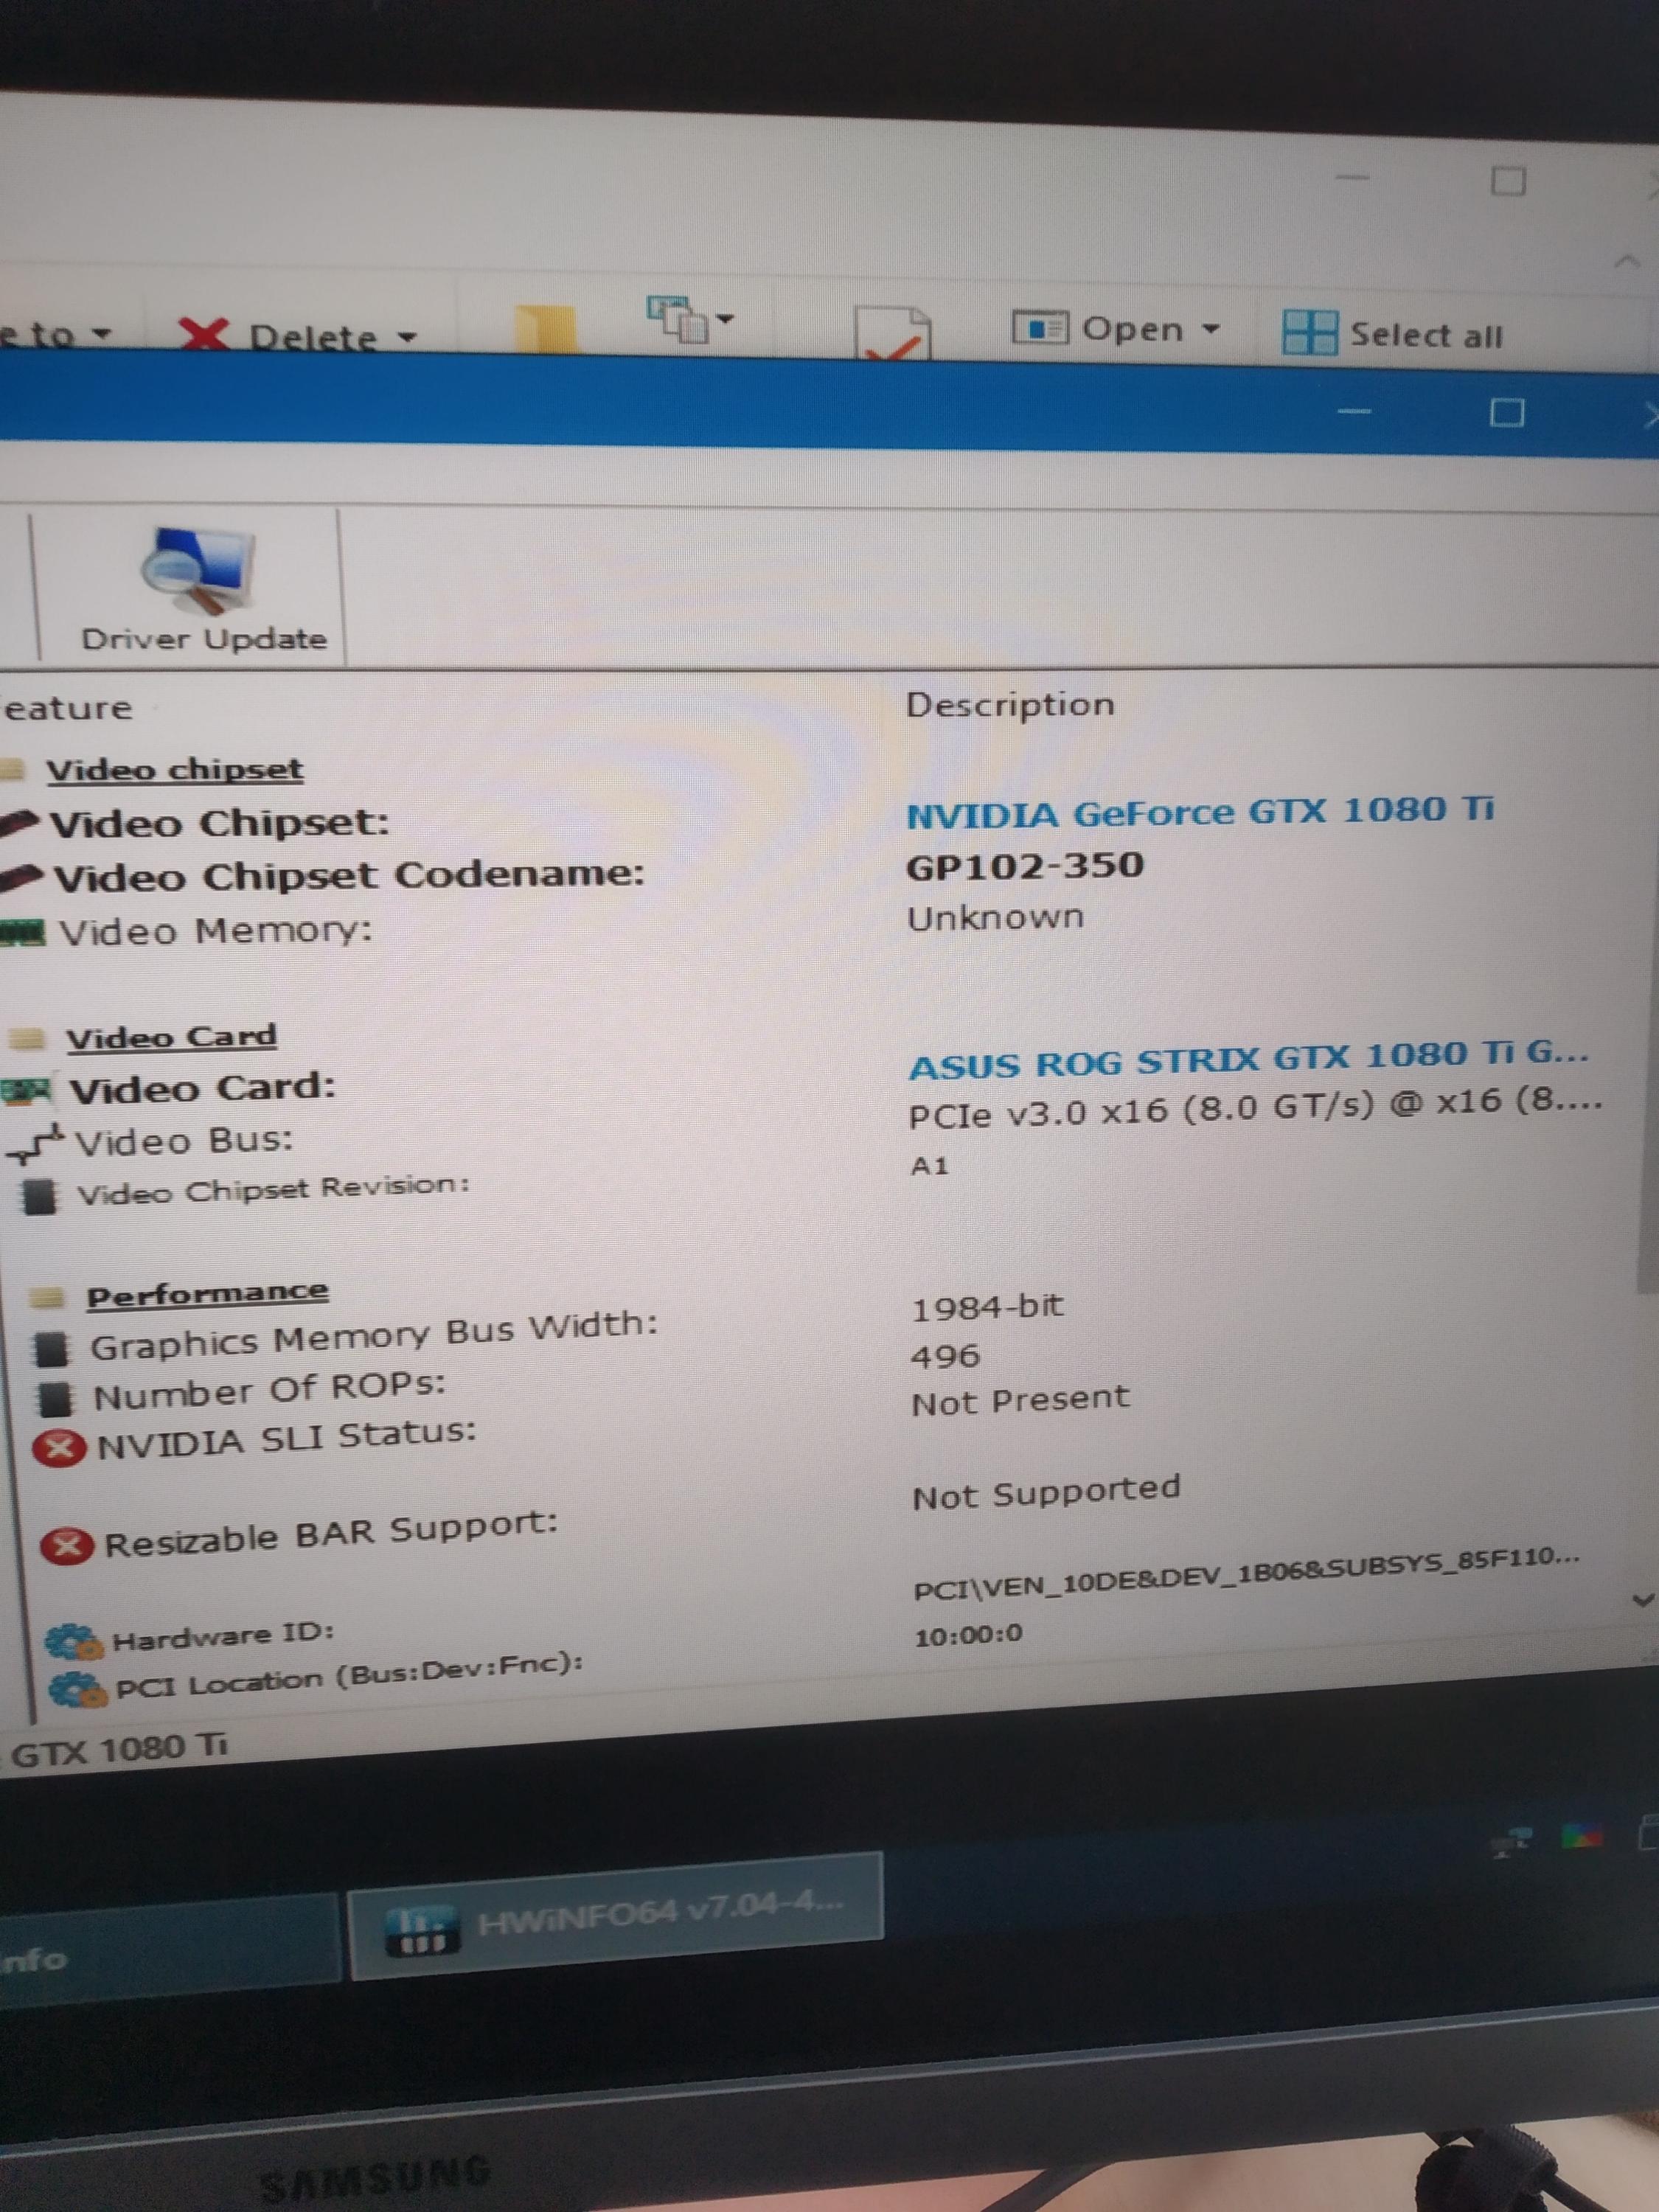1659x2212 pixels.
Task: Open the New item dropdown arrow
Action: pyautogui.click(x=726, y=319)
